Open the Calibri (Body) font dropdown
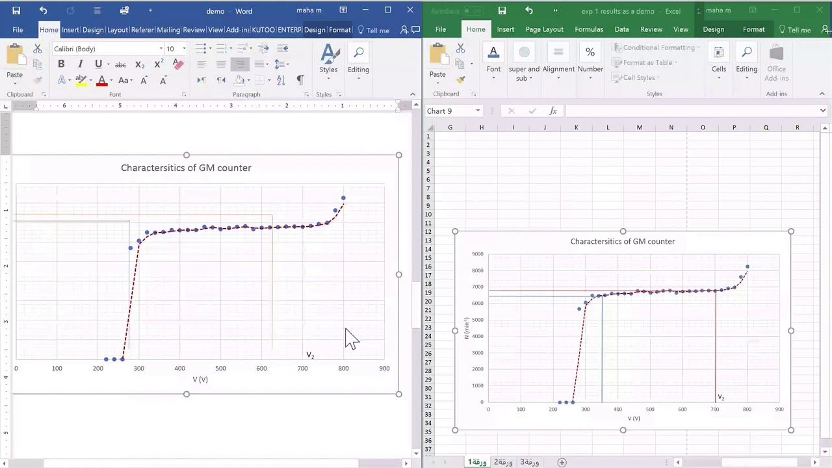The image size is (832, 468). (161, 49)
